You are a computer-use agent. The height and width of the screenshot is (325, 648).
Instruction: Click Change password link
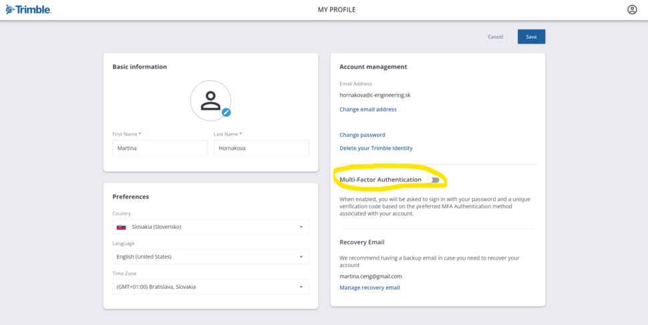[x=362, y=135]
